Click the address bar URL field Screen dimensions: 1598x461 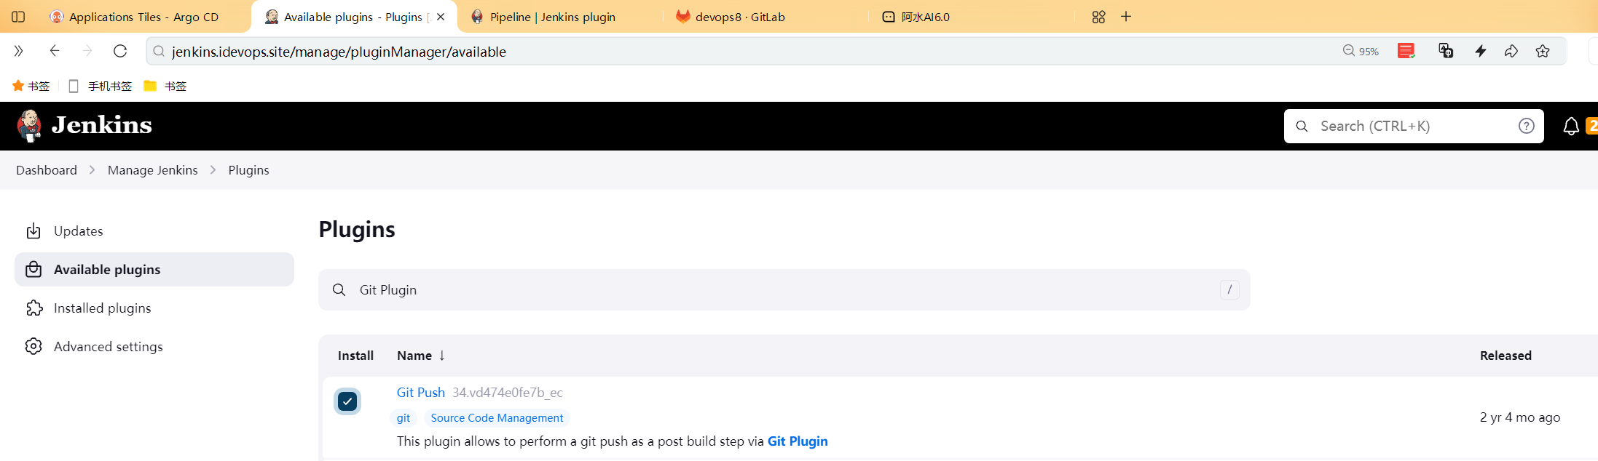point(743,51)
